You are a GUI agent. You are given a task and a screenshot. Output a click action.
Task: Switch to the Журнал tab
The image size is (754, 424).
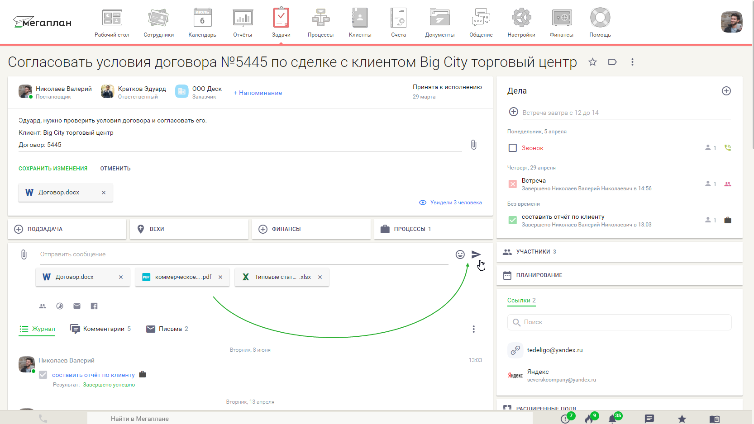click(37, 329)
